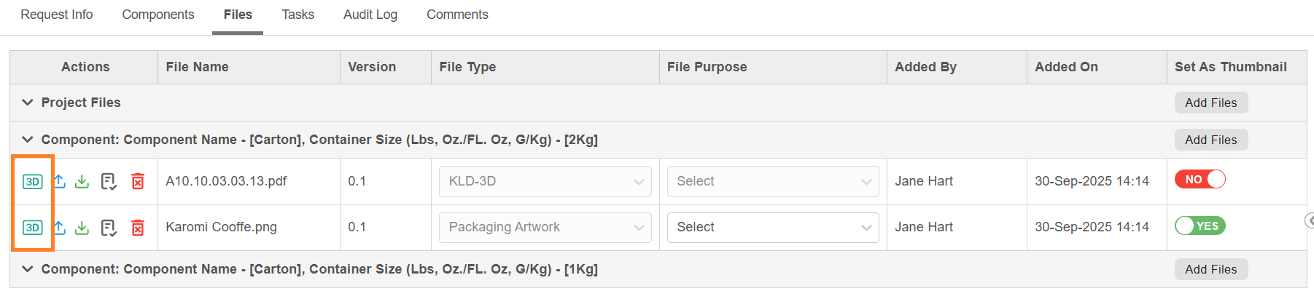This screenshot has height=299, width=1314.
Task: Open 3D viewer for Karomi Cooffe.png
Action: [32, 228]
